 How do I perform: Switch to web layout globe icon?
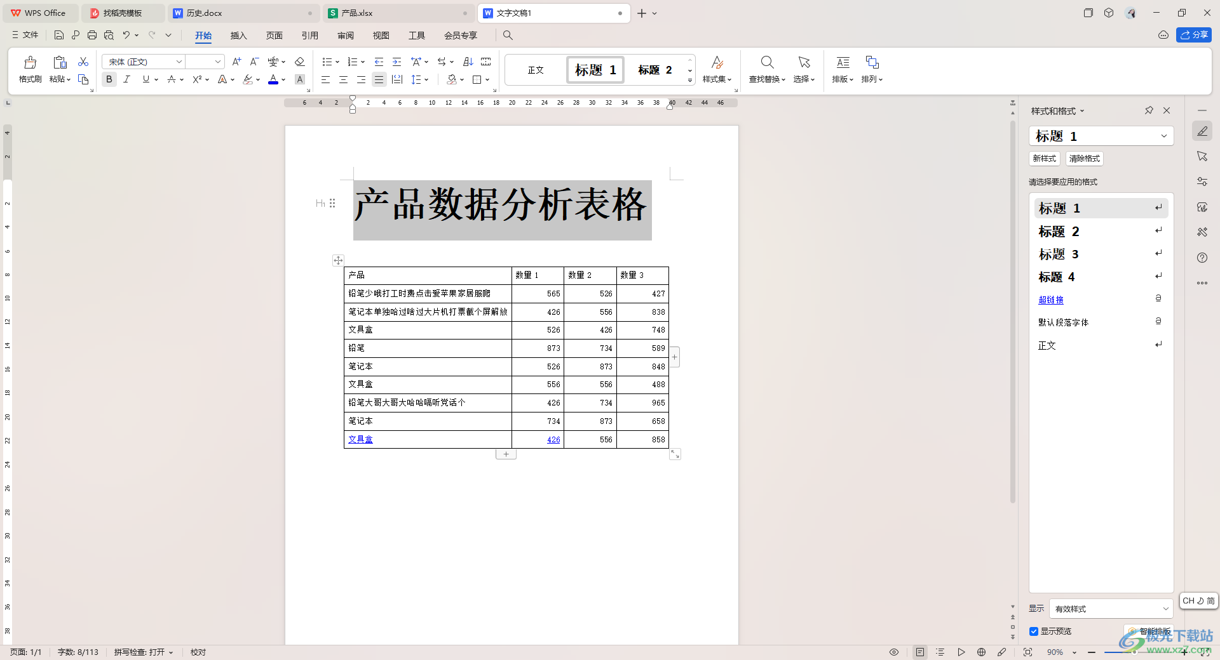click(982, 652)
